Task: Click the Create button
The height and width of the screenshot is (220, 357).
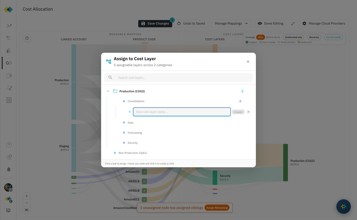Action: click(238, 112)
